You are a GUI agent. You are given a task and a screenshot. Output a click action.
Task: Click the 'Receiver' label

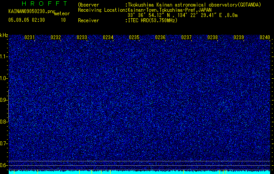coord(88,20)
